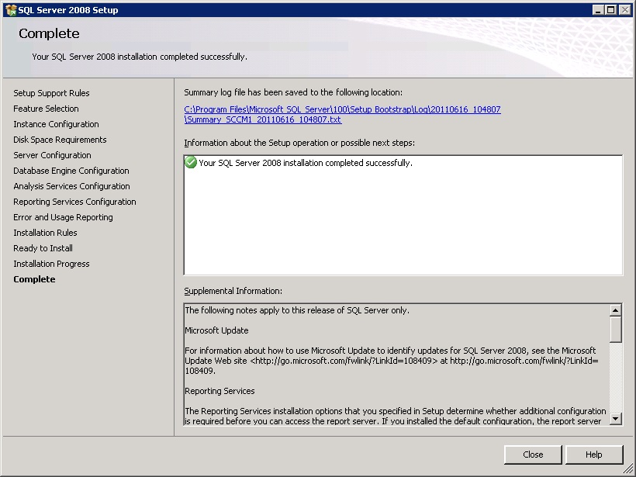Select the Reporting Services Configuration step

(74, 202)
